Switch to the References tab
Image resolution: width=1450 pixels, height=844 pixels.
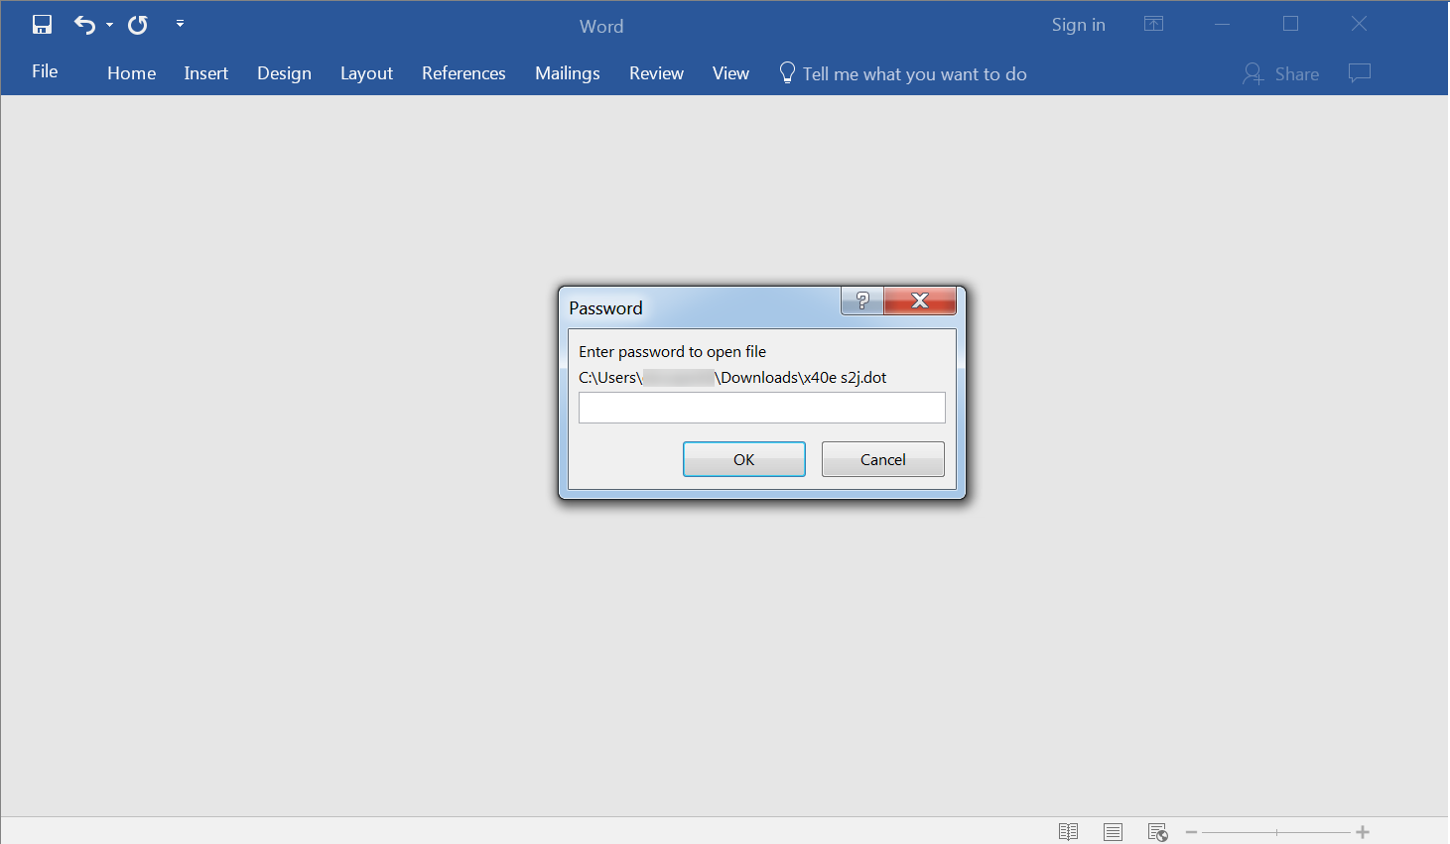(463, 73)
